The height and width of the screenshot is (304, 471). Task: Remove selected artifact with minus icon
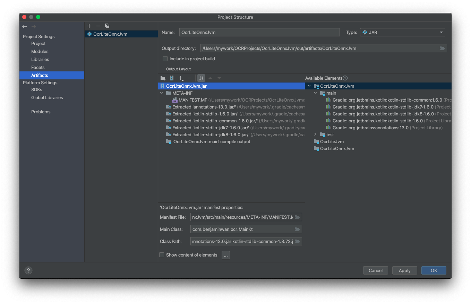tap(98, 26)
